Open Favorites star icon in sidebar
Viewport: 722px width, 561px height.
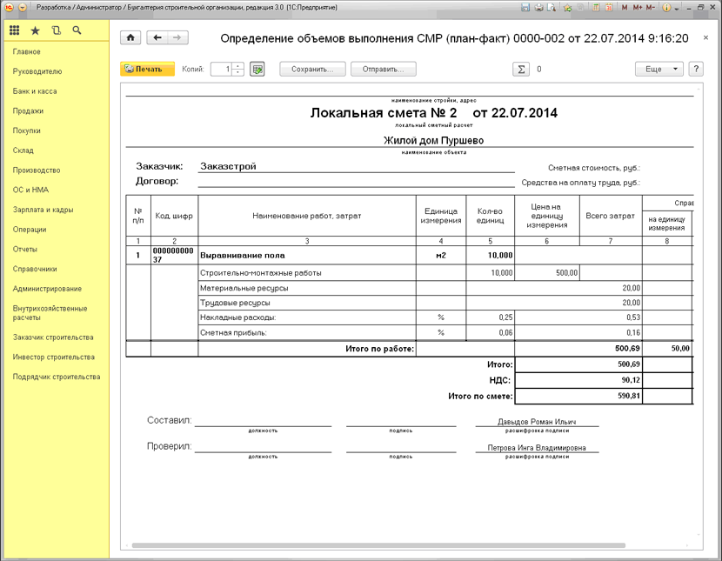click(x=35, y=30)
